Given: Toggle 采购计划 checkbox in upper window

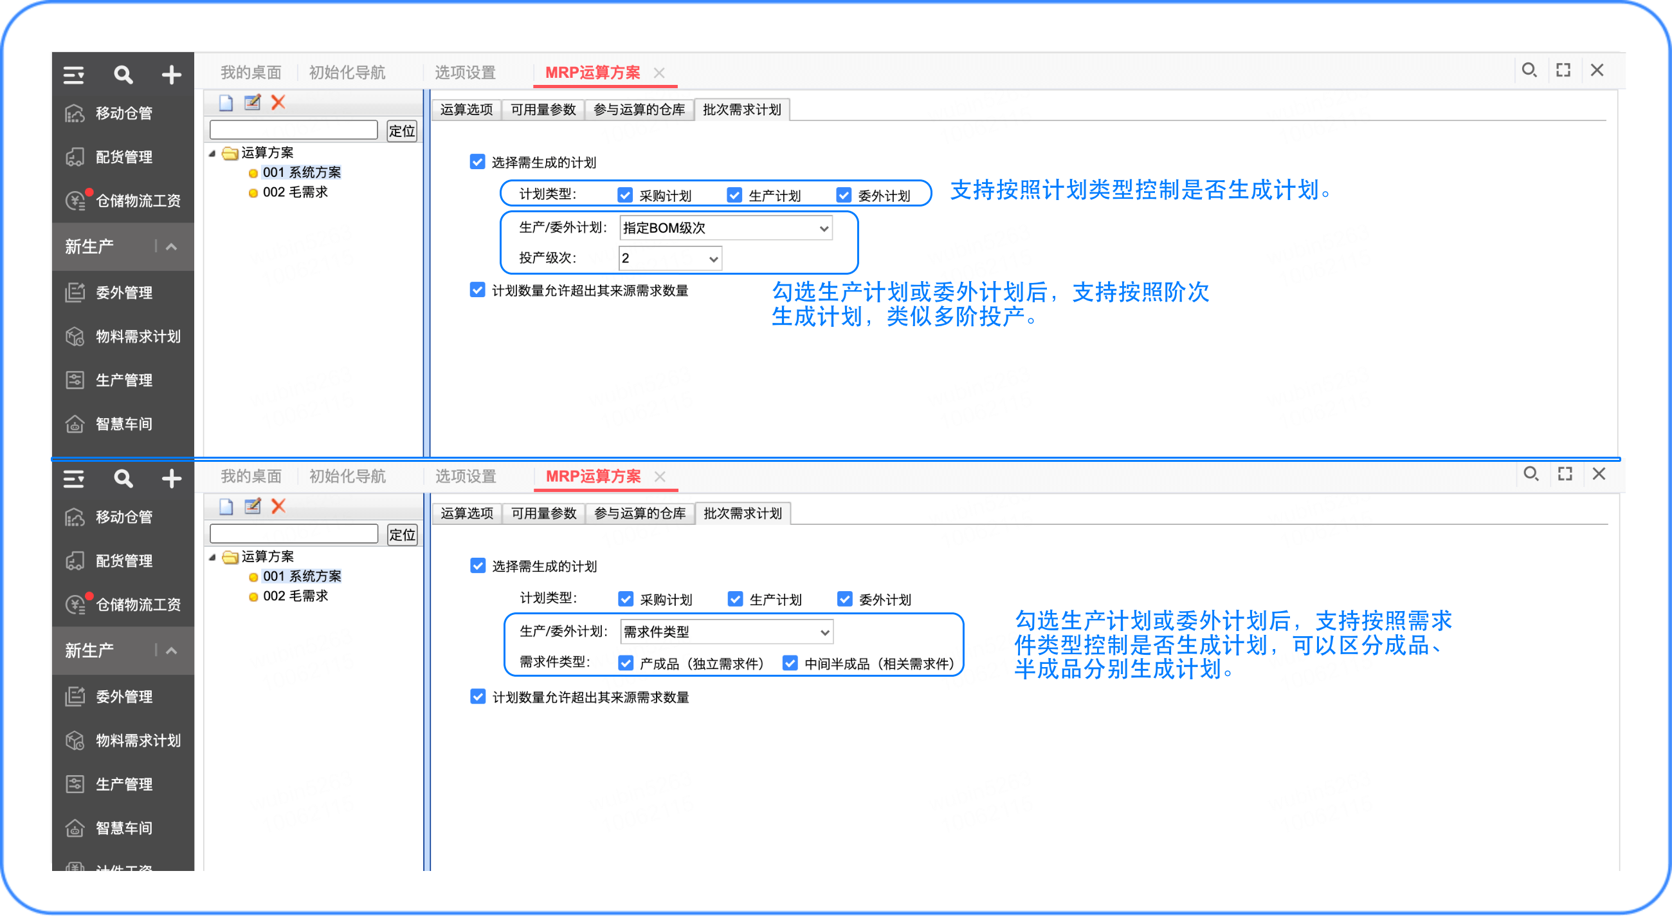Looking at the screenshot, I should tap(625, 195).
